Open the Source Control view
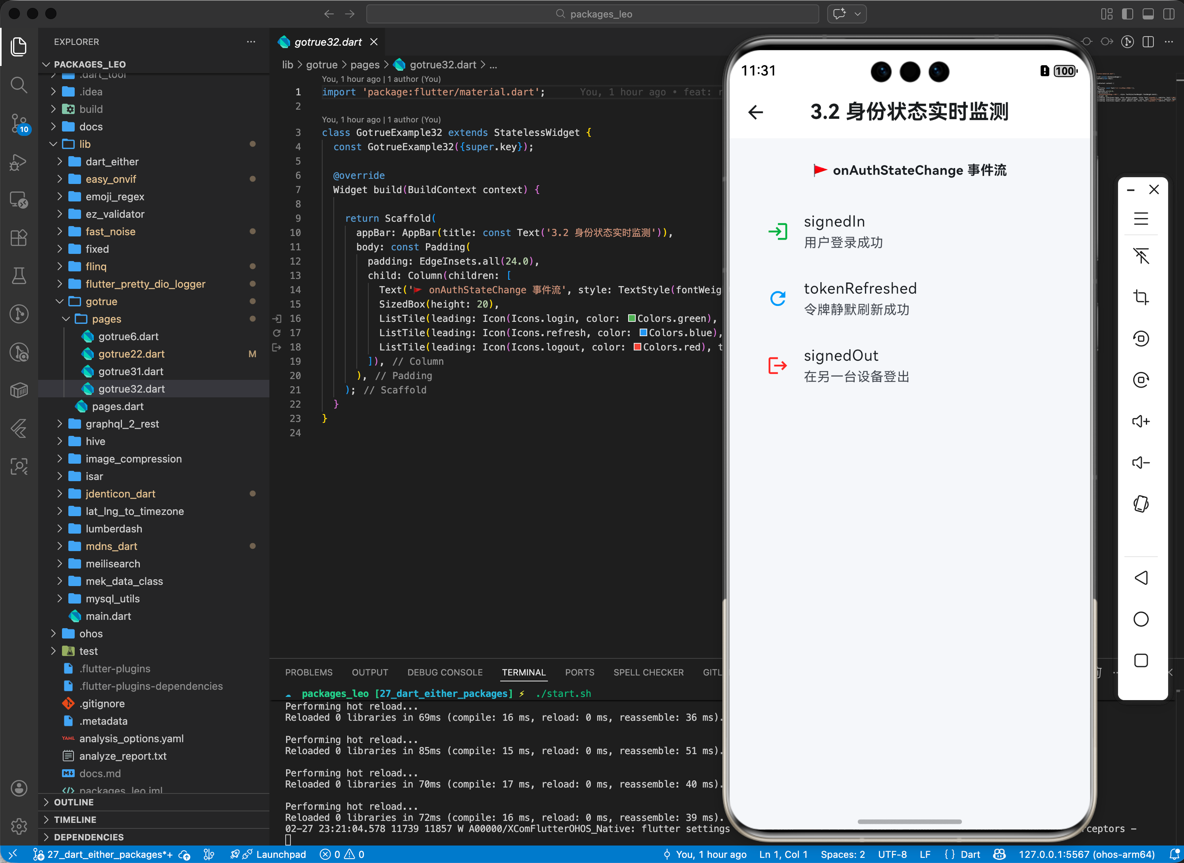This screenshot has width=1184, height=863. (x=19, y=123)
